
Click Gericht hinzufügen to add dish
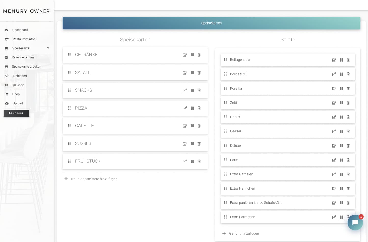244,233
